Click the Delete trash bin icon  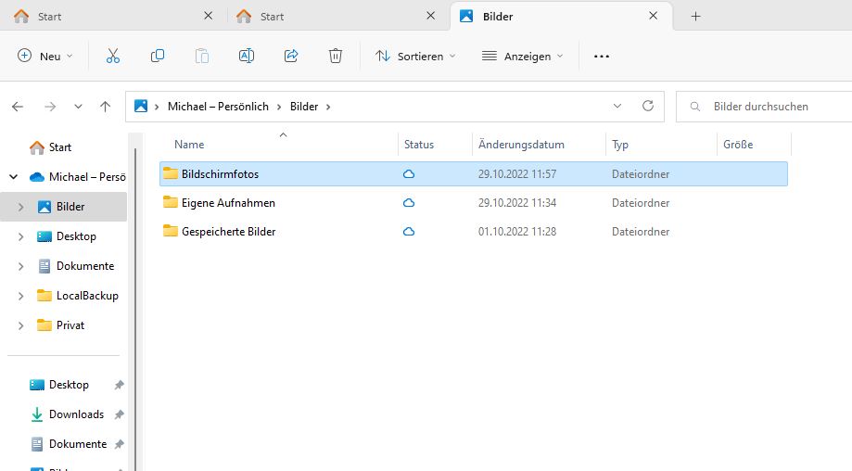coord(336,57)
